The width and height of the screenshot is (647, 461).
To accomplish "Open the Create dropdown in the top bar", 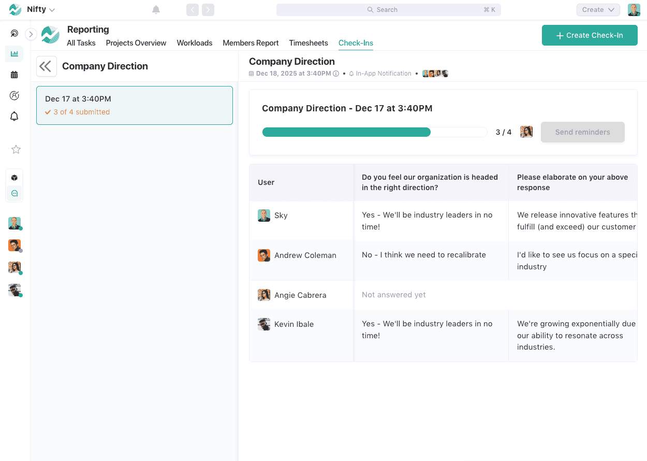I will [x=598, y=9].
